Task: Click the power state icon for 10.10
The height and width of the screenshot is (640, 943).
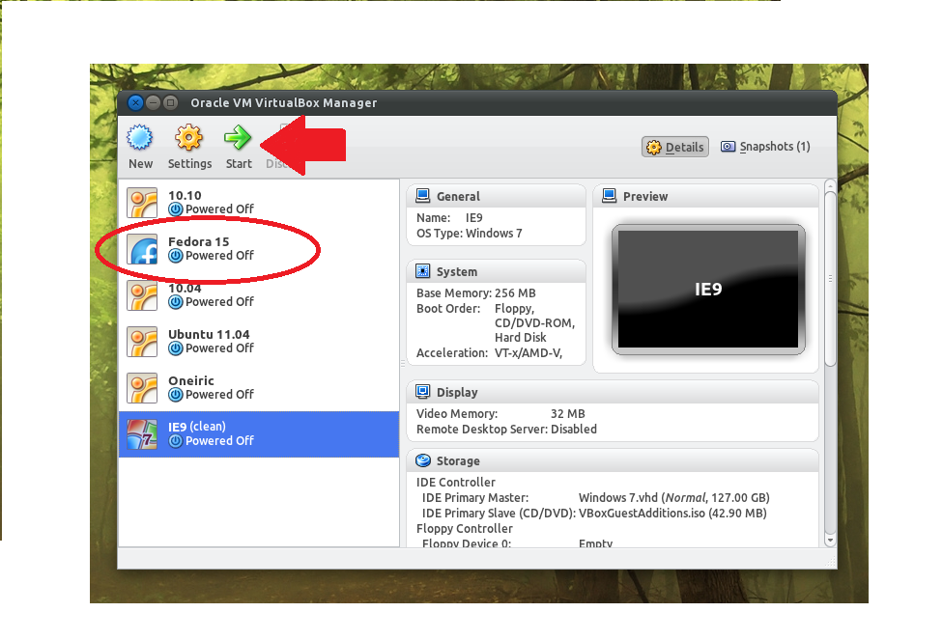Action: [176, 209]
